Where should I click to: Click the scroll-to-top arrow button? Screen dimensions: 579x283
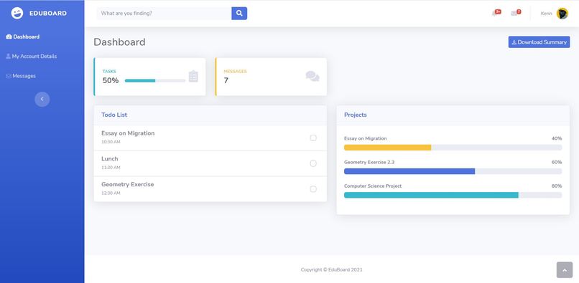coord(564,270)
